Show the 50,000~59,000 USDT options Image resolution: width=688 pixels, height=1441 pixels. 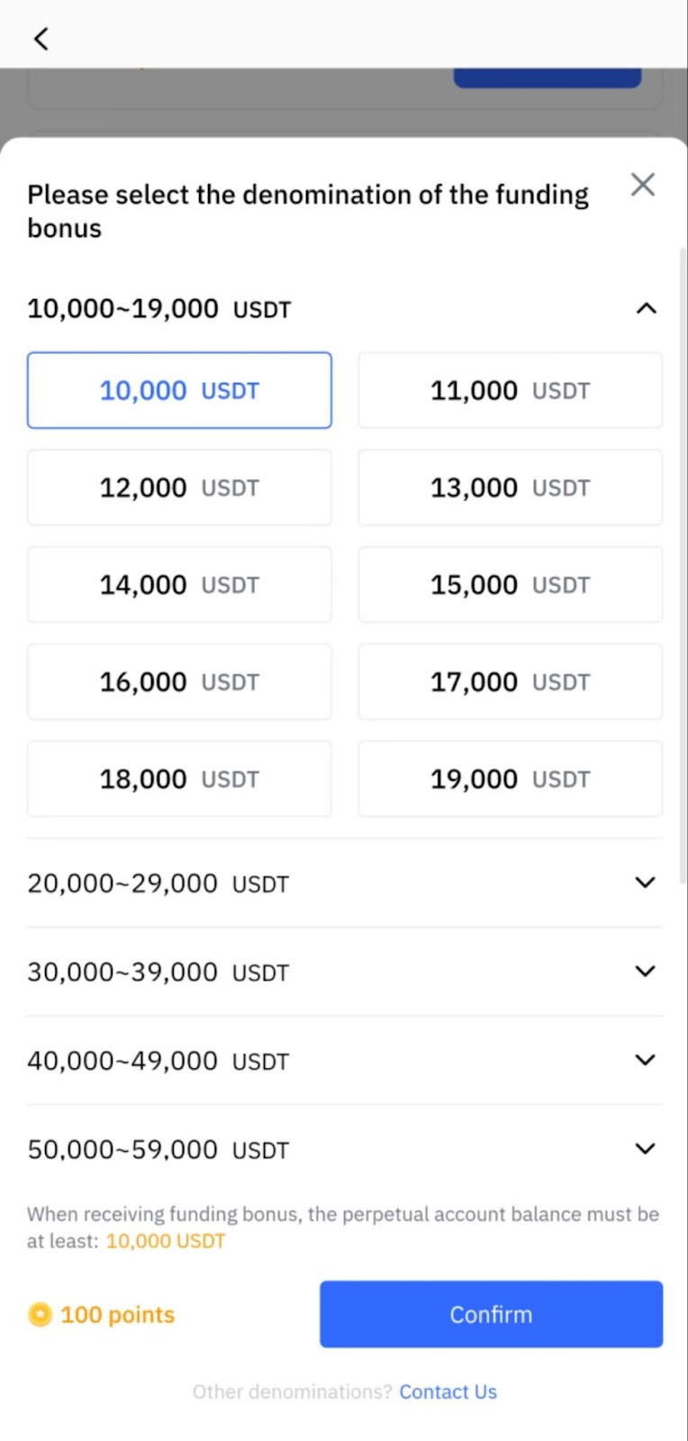tap(645, 1149)
